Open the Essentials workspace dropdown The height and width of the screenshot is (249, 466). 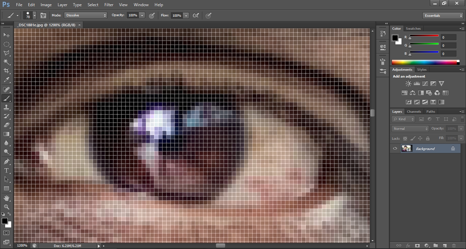tap(442, 16)
